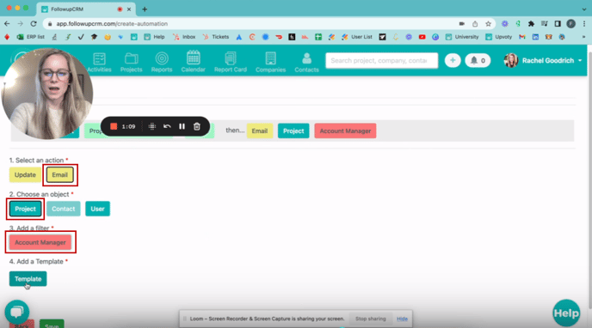Click the browser address bar URL
The width and height of the screenshot is (592, 328).
[112, 24]
